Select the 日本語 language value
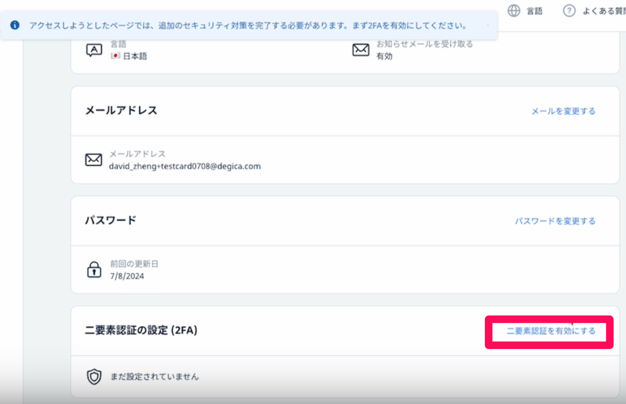 [x=135, y=56]
